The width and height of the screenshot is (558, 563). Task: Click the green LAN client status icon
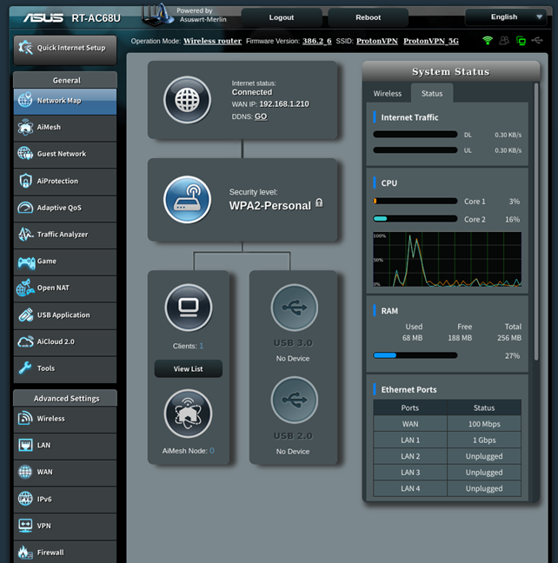521,41
